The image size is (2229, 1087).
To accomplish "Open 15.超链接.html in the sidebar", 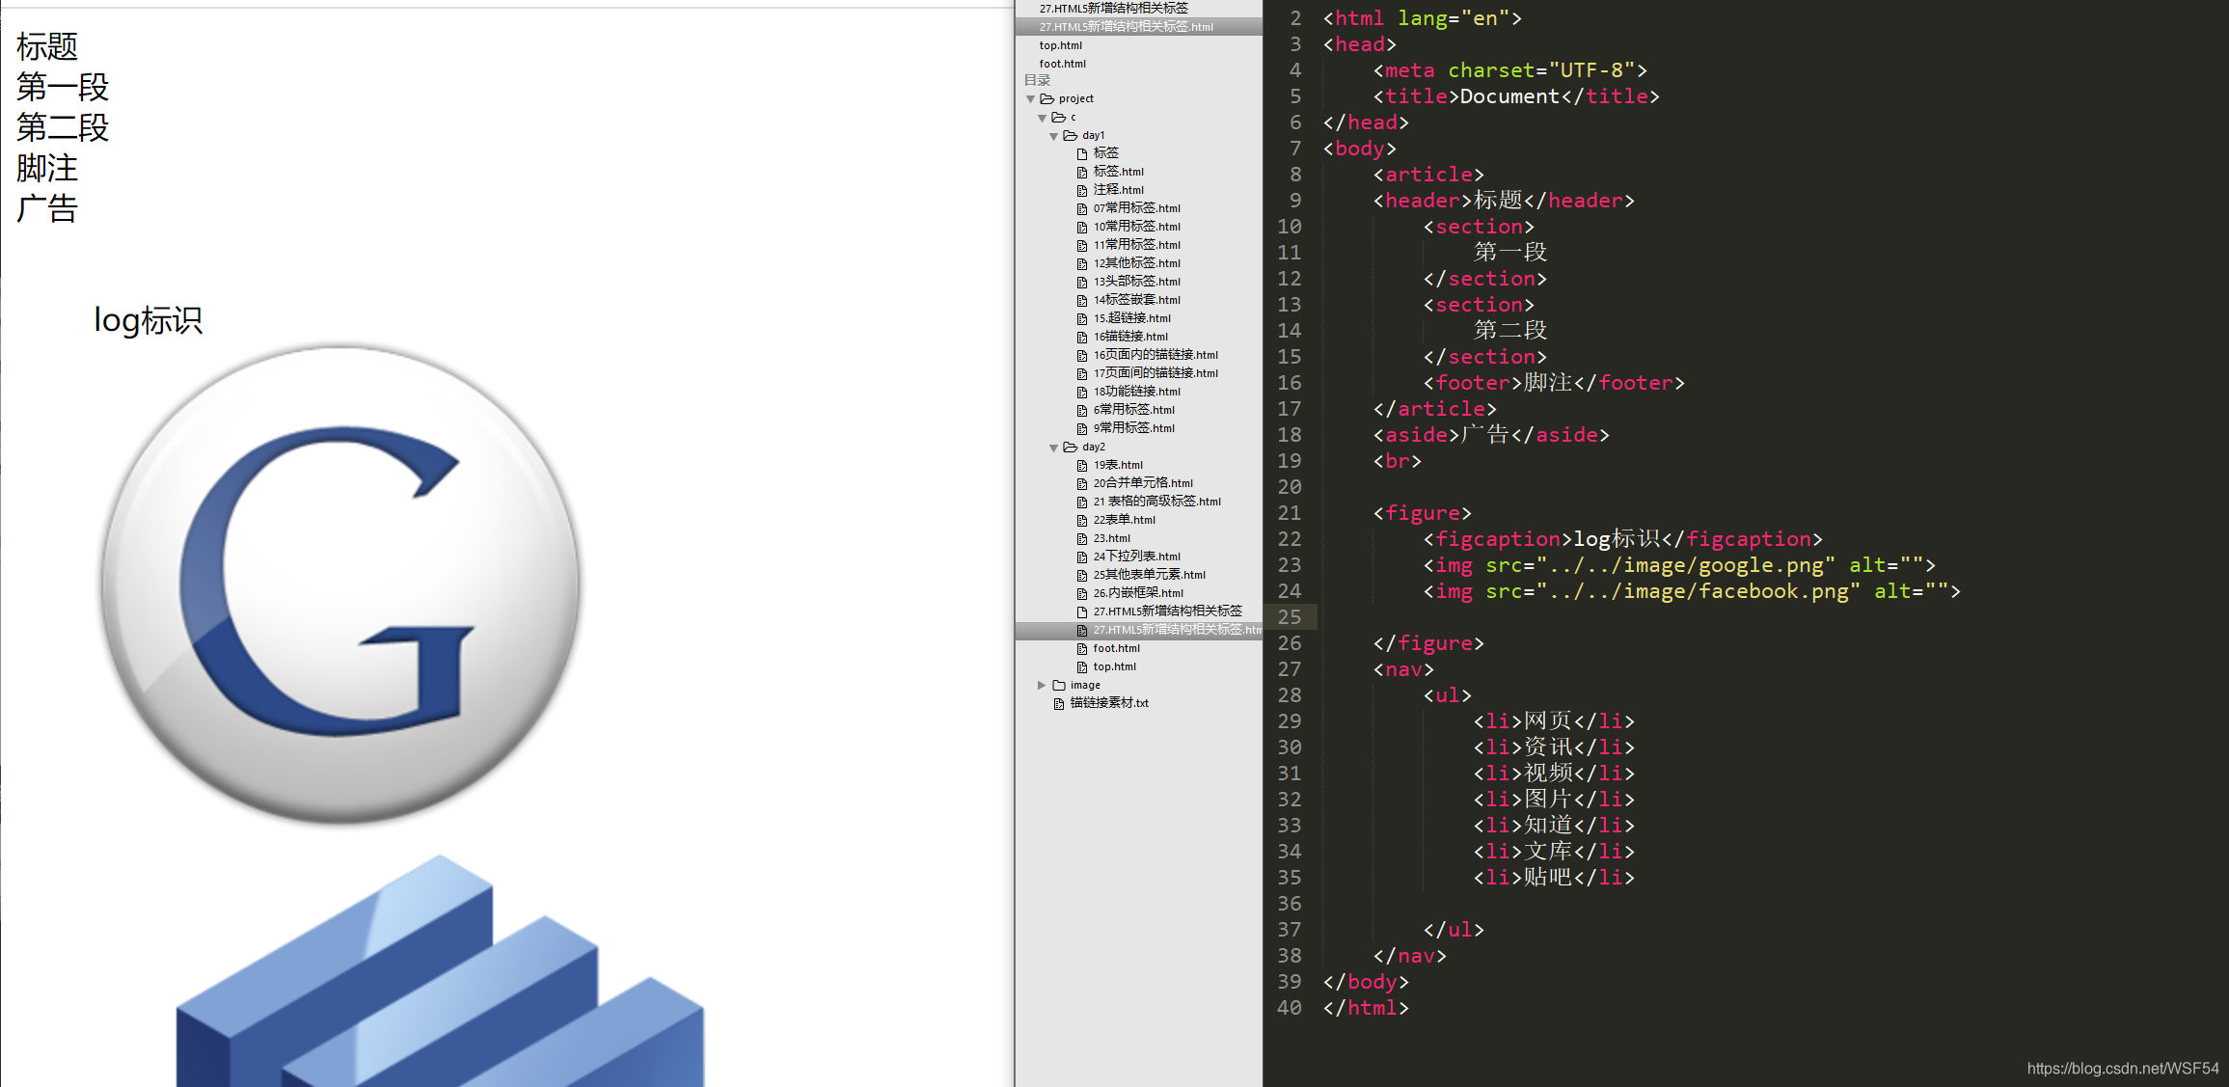I will (1131, 318).
